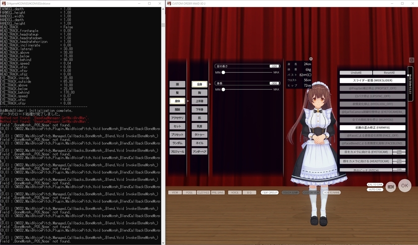Click the Mods Slider panel scrollbar knob
The width and height of the screenshot is (418, 245).
(x=408, y=75)
